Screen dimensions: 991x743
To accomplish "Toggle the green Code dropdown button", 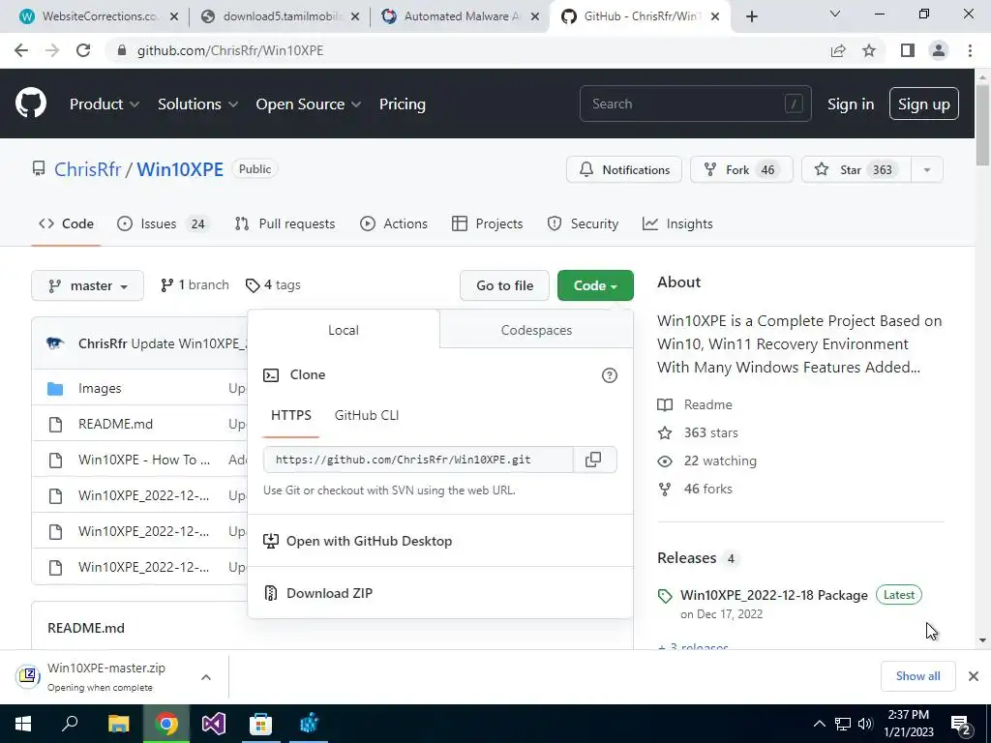I will pyautogui.click(x=595, y=285).
